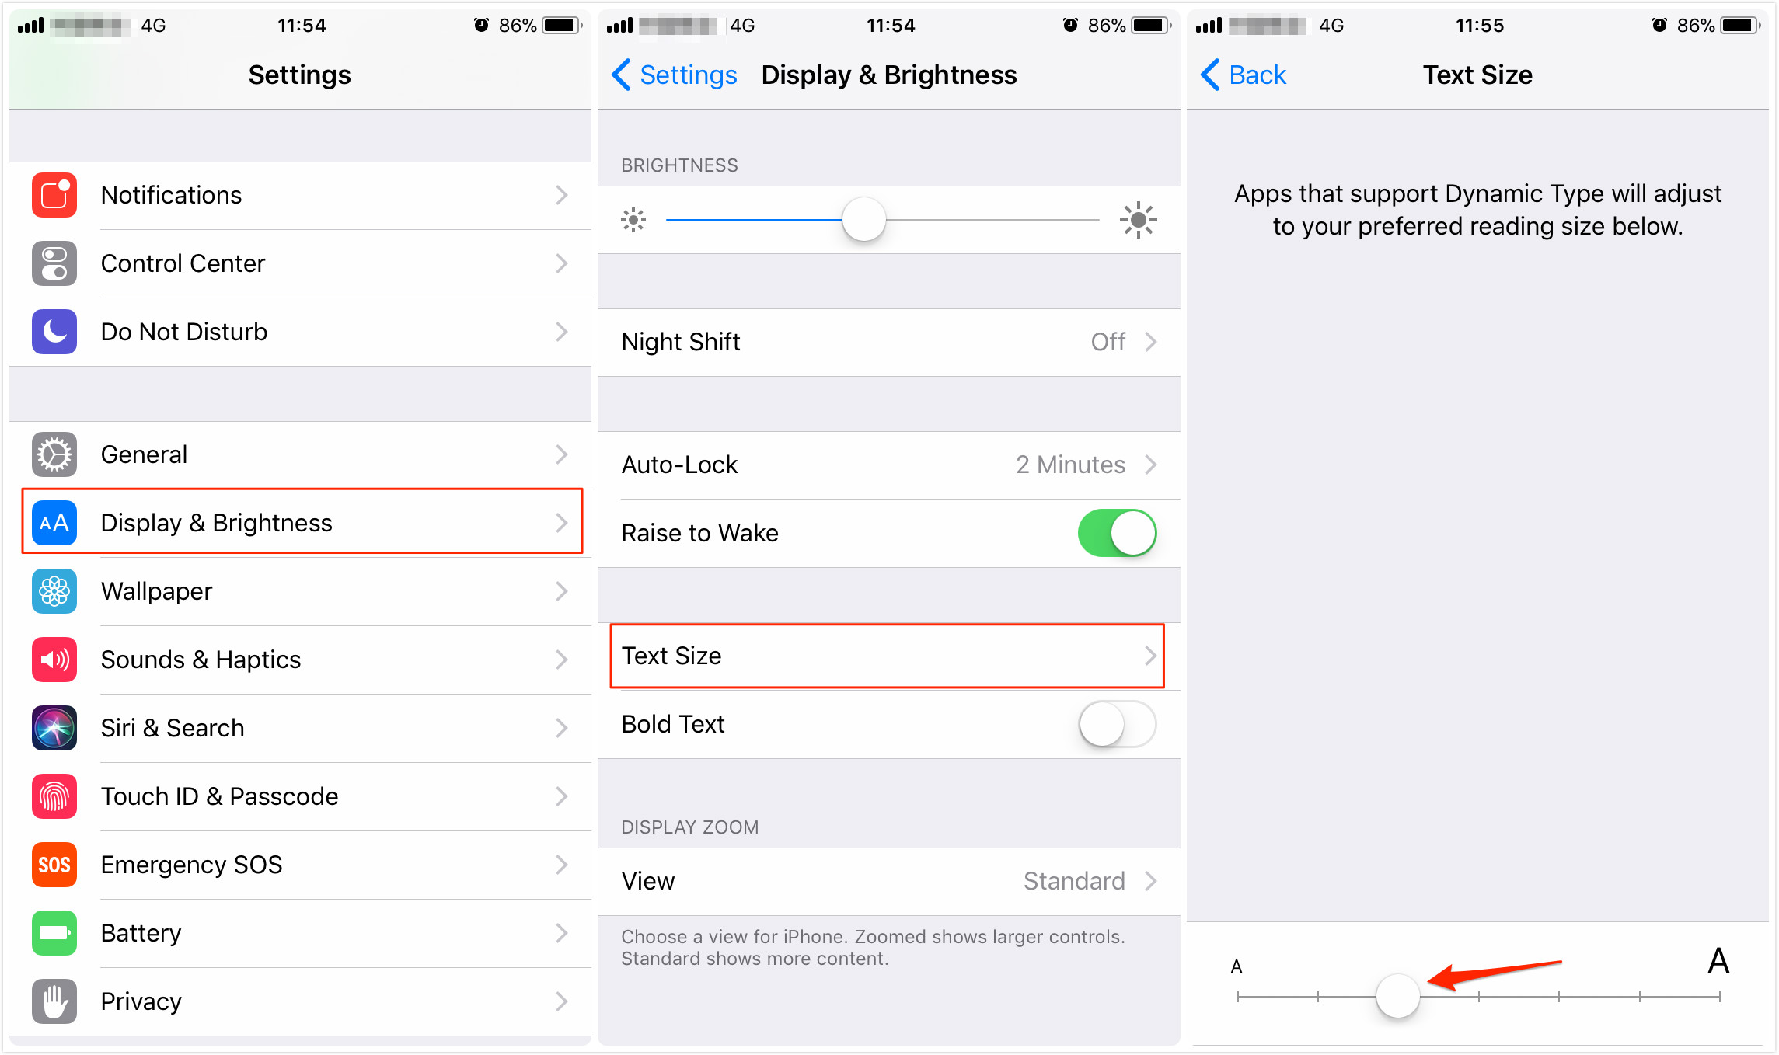Set Auto-Lock duration to 2 Minutes
Viewport: 1779px width, 1055px height.
coord(888,462)
